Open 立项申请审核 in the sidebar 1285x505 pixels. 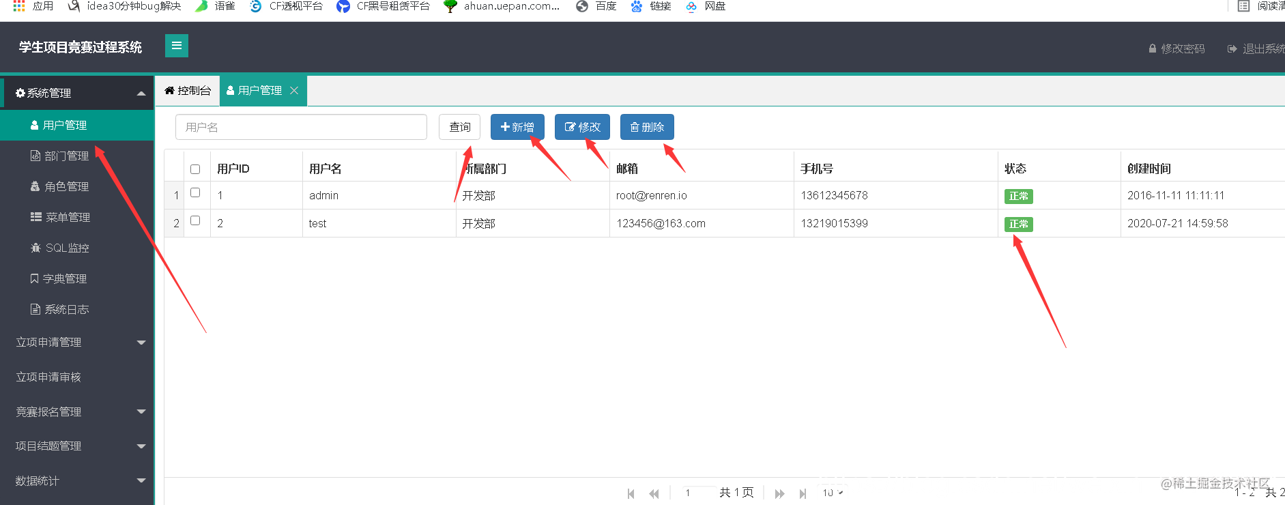[x=77, y=377]
